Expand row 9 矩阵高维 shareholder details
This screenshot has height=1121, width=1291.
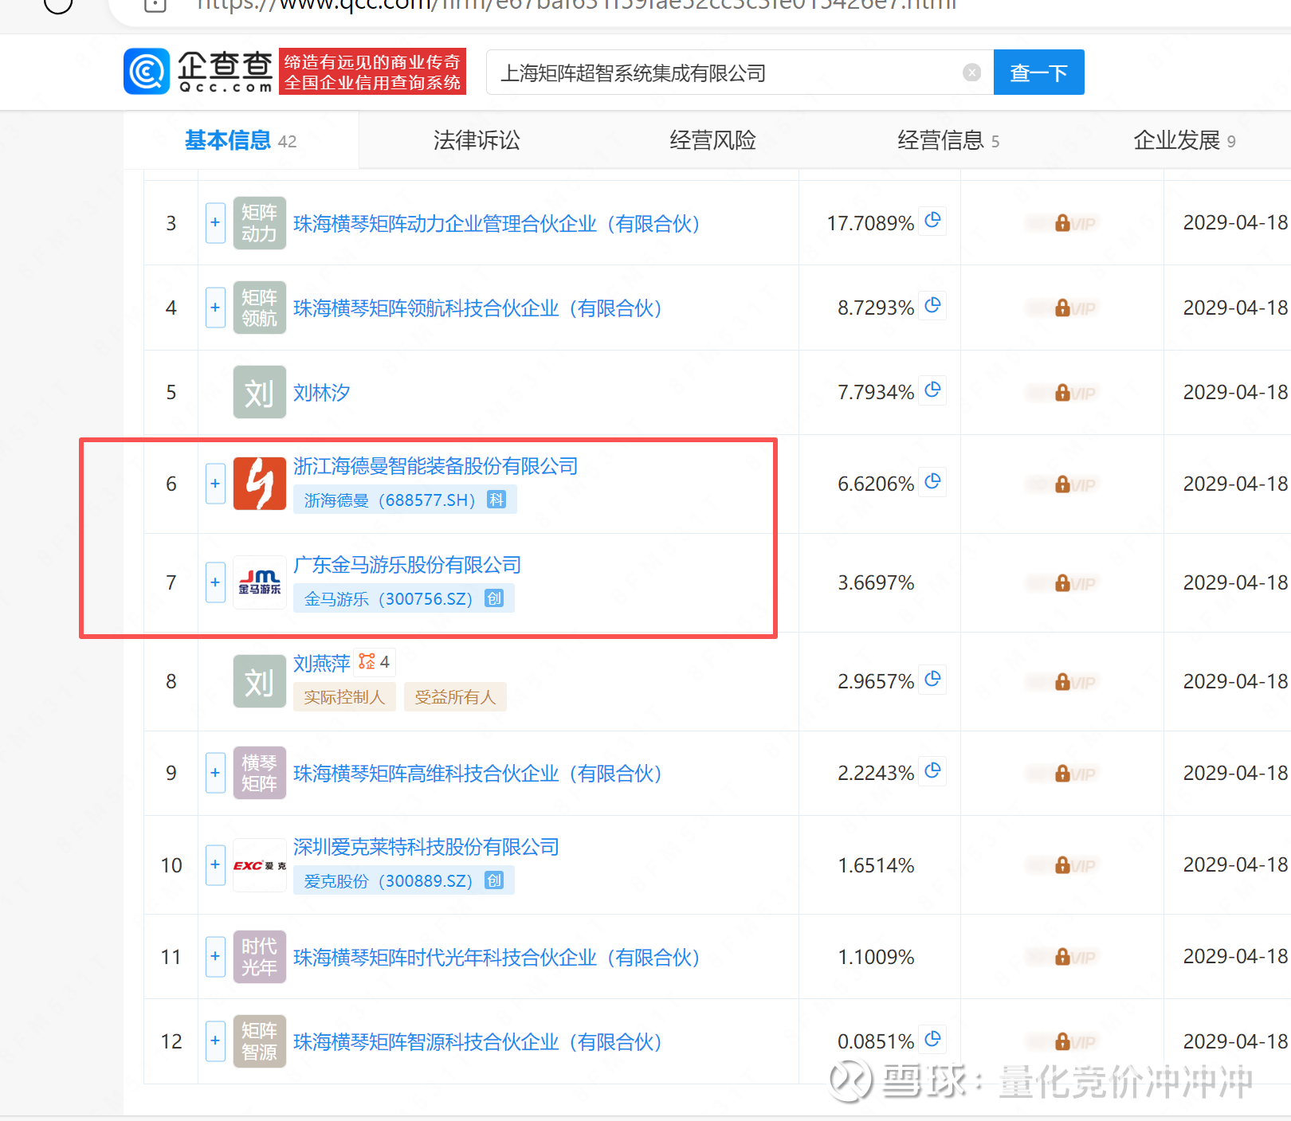tap(215, 773)
